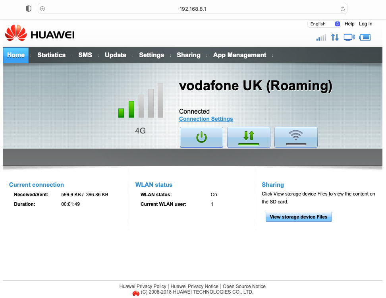Open the App Management tab
This screenshot has height=298, width=386.
tap(239, 55)
